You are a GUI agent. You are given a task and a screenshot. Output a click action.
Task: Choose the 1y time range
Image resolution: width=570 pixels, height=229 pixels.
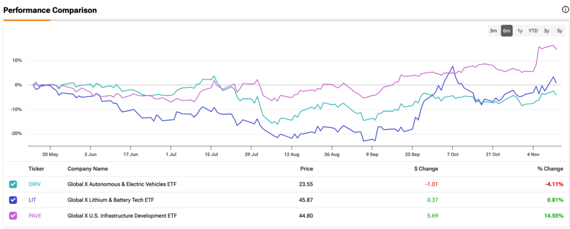[x=519, y=31]
